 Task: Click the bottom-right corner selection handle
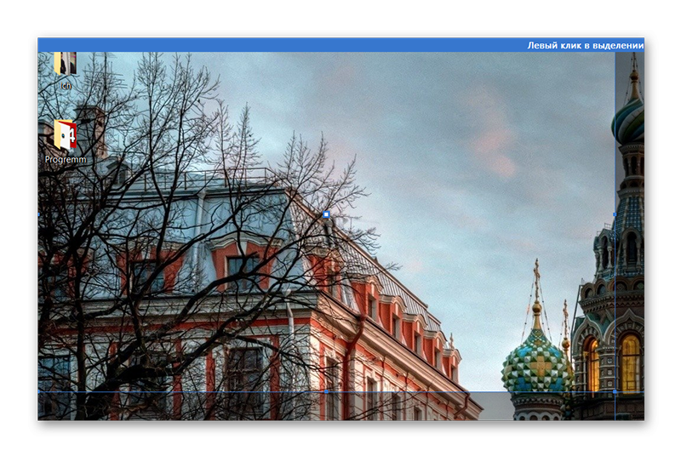[615, 392]
